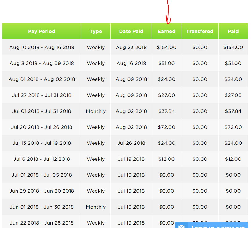
Task: Sort by the Pay Period column header
Action: tap(41, 31)
